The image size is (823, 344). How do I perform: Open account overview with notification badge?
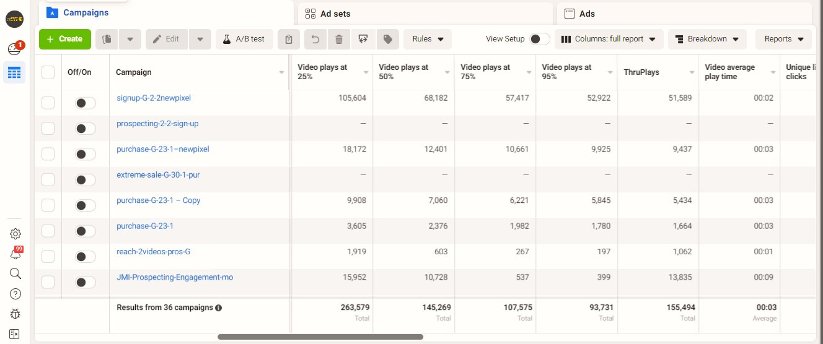pos(15,49)
